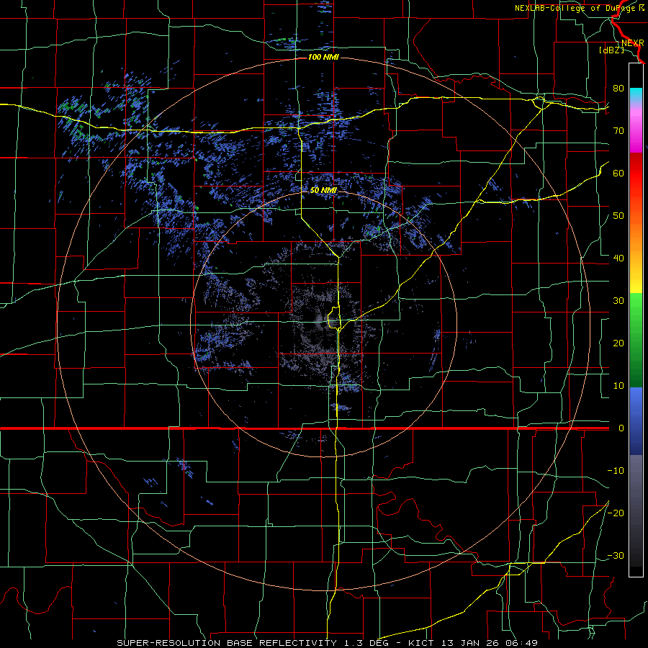This screenshot has height=648, width=648.
Task: Click the radar center site on the map
Action: pyautogui.click(x=323, y=323)
